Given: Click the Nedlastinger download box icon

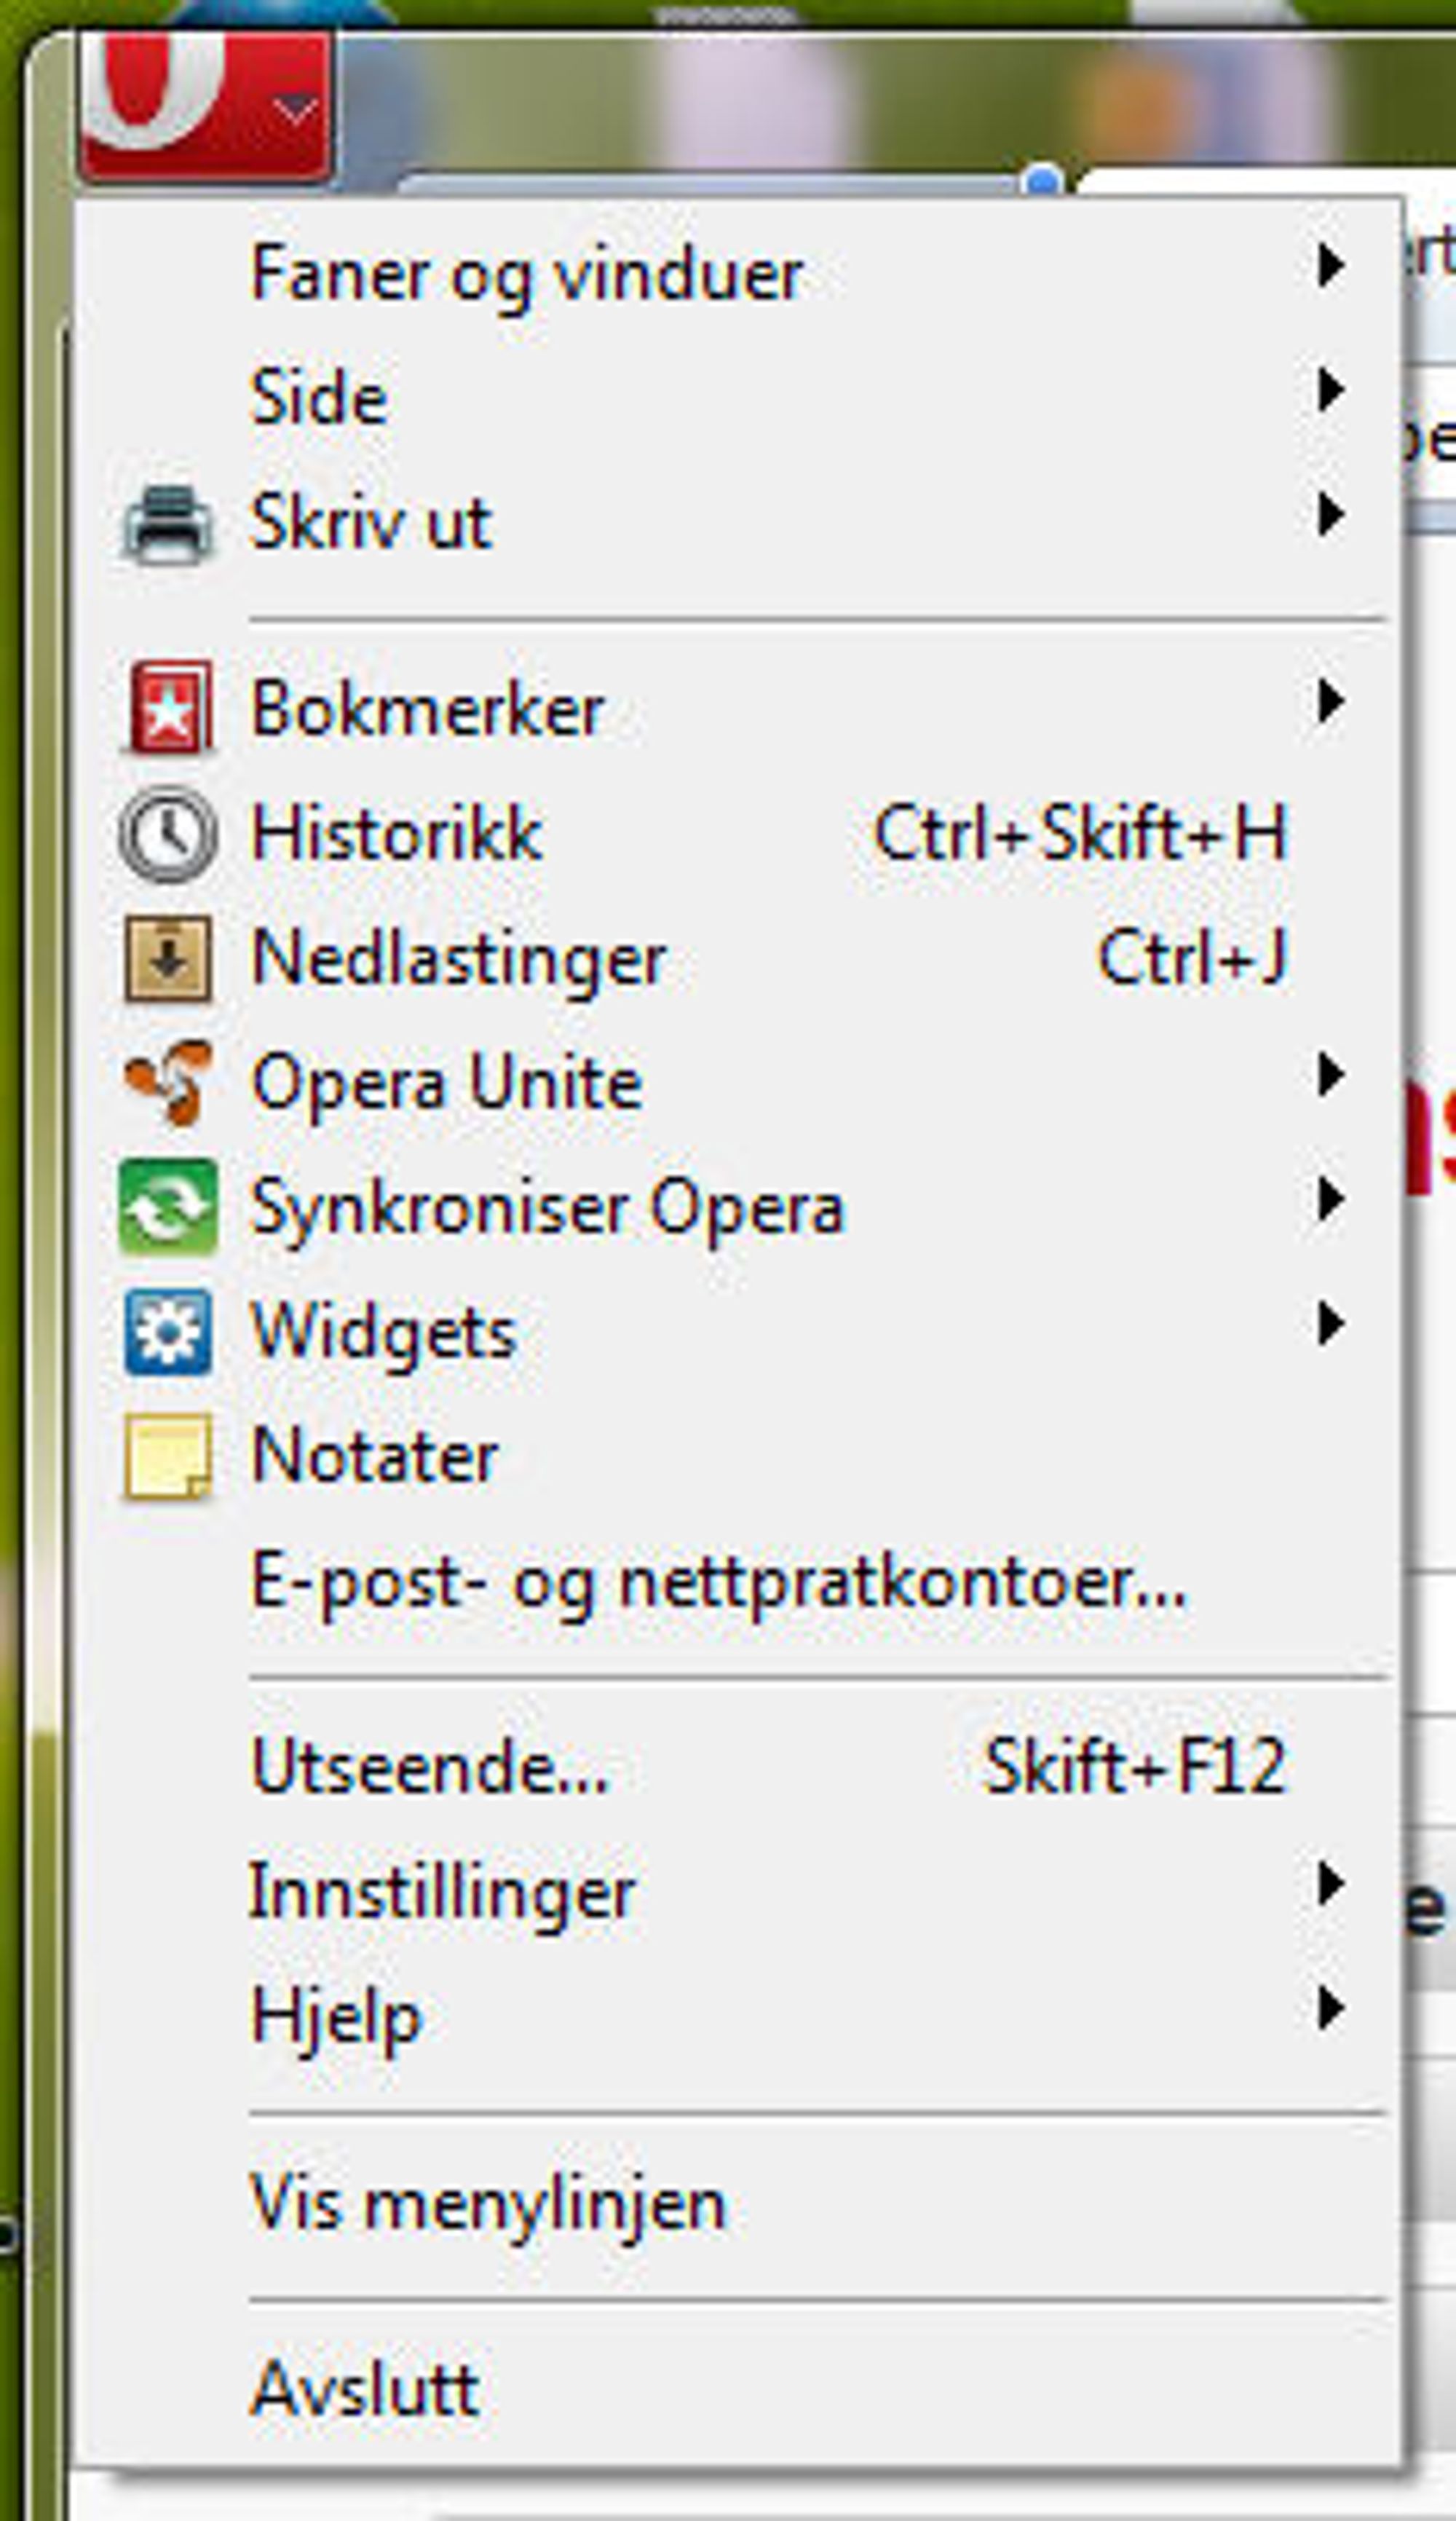Looking at the screenshot, I should coord(167,959).
